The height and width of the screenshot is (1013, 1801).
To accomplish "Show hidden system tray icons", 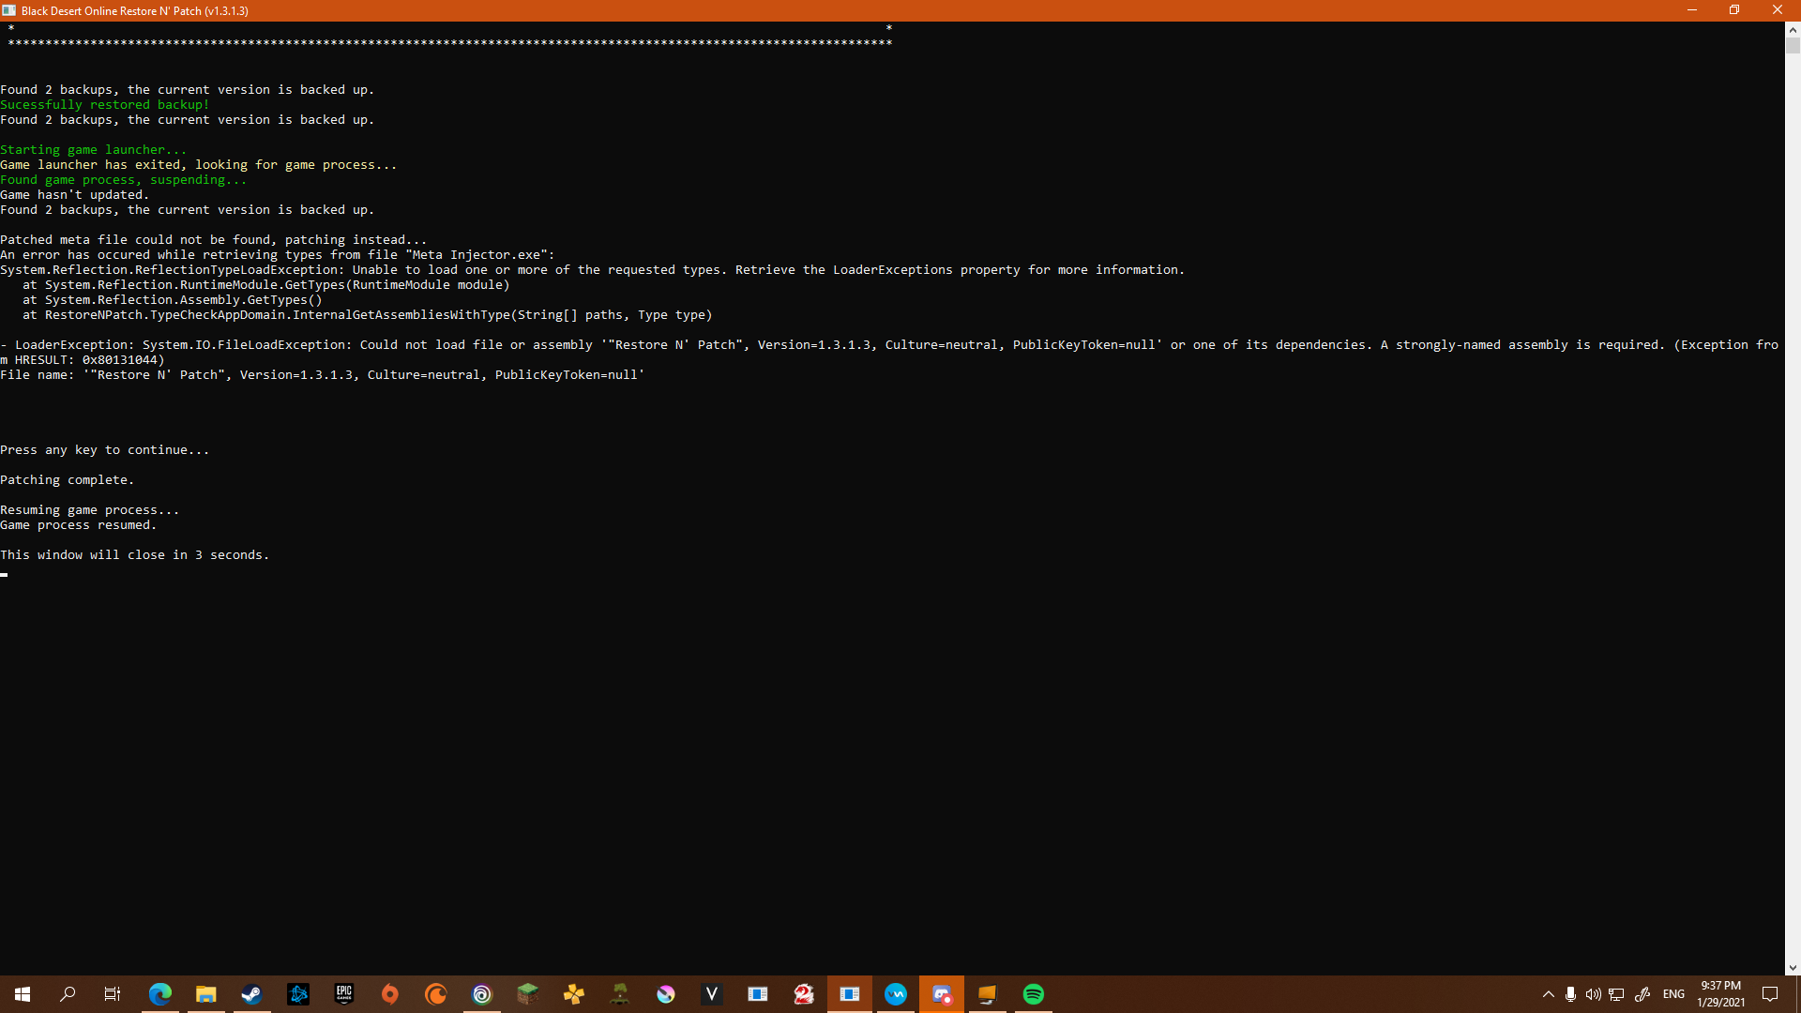I will tap(1549, 994).
